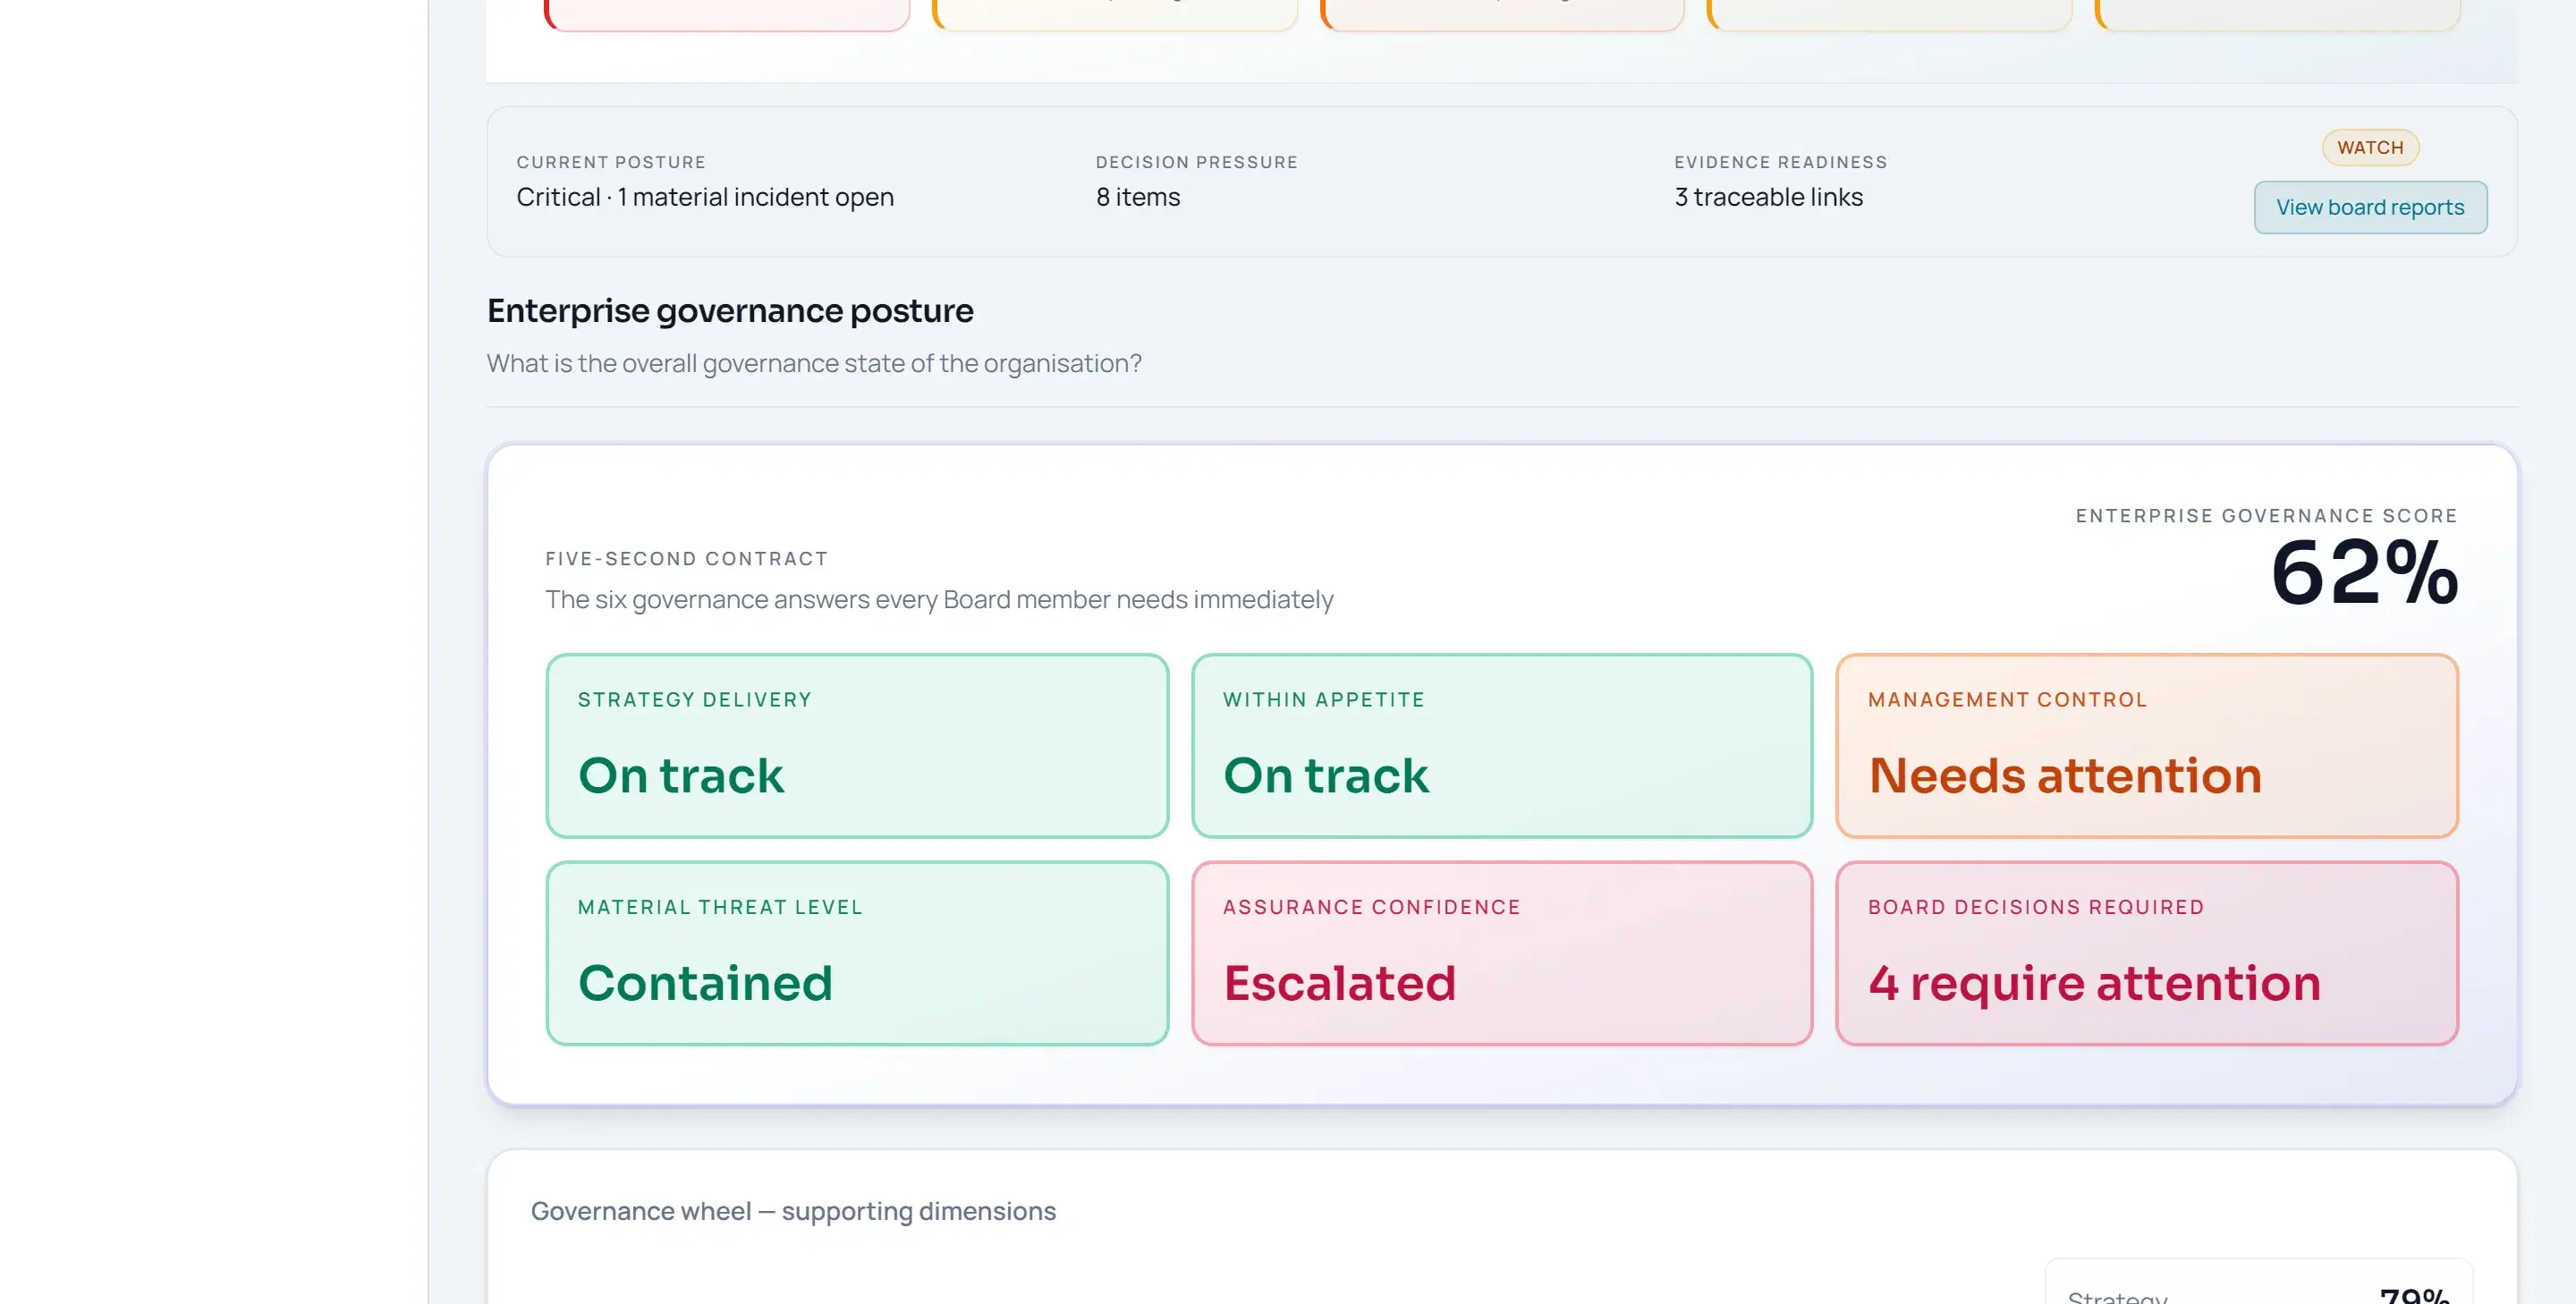Image resolution: width=2576 pixels, height=1304 pixels.
Task: Select the WATCH status badge
Action: tap(2370, 147)
